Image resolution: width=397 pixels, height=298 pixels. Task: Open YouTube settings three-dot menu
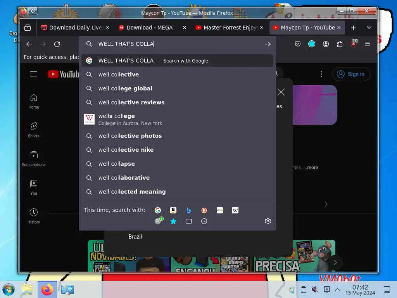point(321,74)
